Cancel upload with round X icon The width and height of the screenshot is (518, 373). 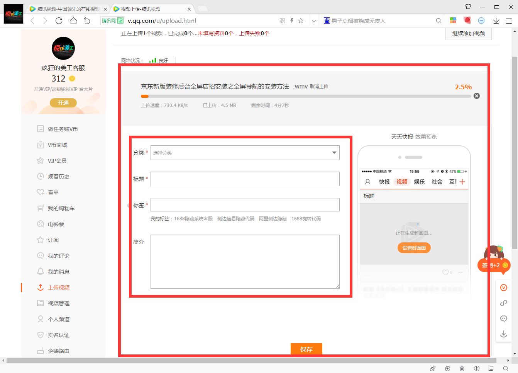pyautogui.click(x=477, y=96)
